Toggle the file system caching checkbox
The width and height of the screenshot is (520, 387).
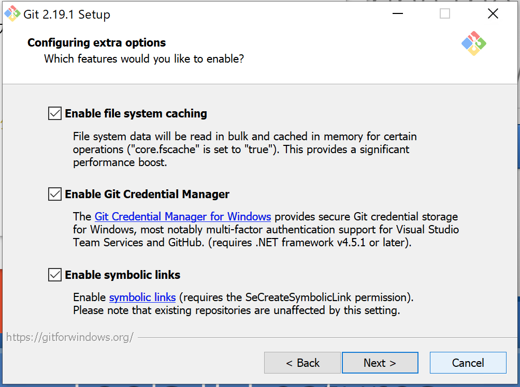(54, 113)
